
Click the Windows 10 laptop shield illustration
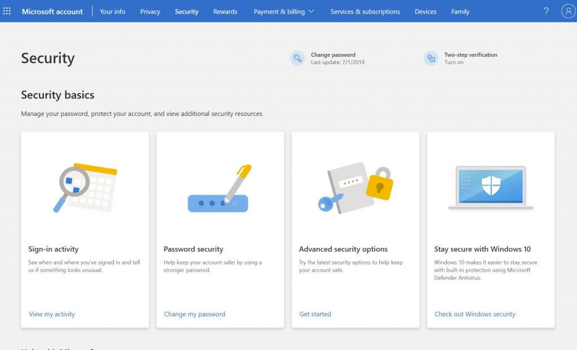click(491, 187)
